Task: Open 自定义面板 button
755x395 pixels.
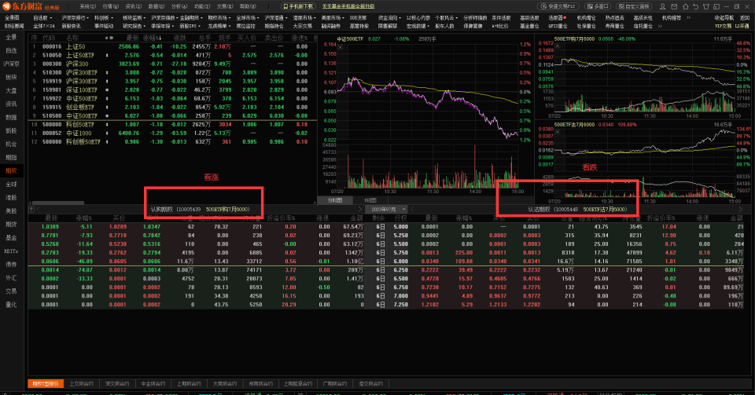Action: pos(634,6)
